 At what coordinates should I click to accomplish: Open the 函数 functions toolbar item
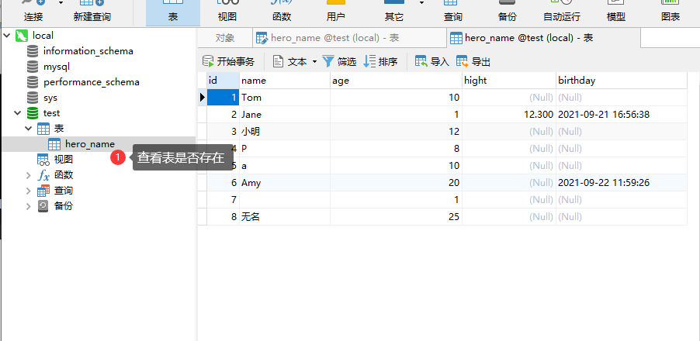[282, 12]
